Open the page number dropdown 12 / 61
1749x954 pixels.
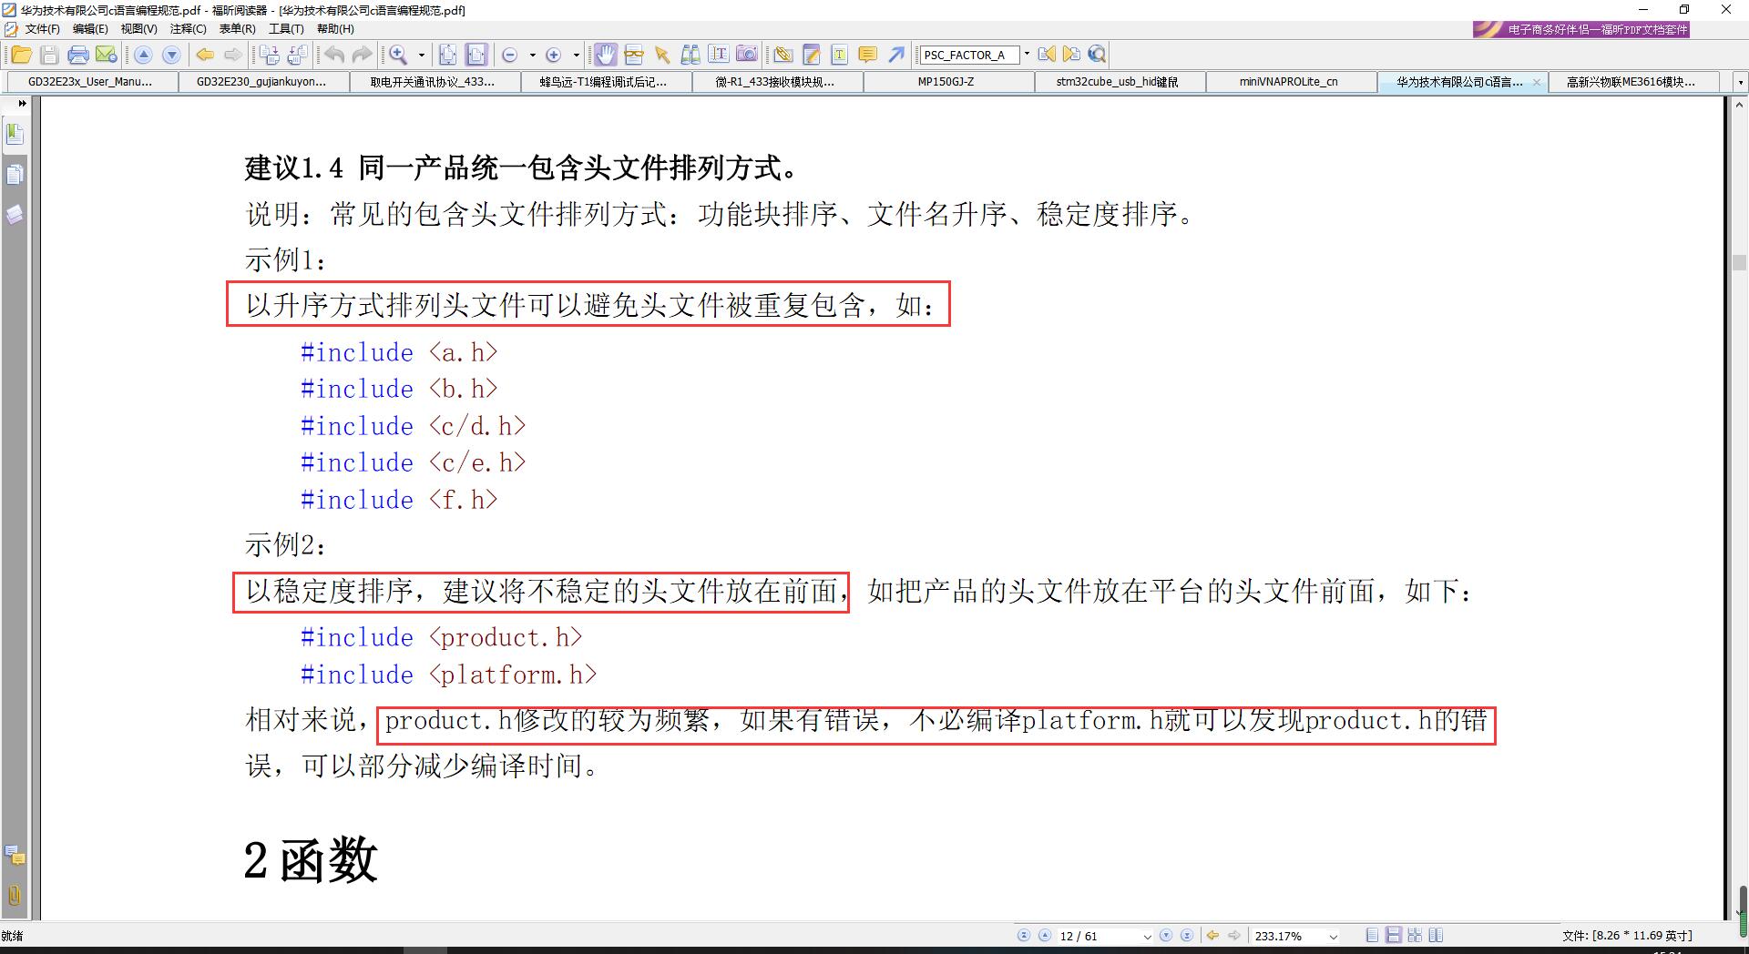pos(1147,936)
